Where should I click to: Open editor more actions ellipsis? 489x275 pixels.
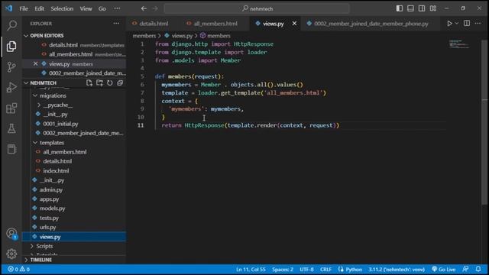[x=478, y=24]
